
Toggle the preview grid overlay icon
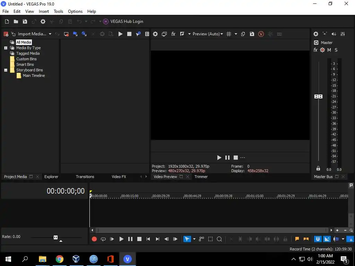click(229, 34)
